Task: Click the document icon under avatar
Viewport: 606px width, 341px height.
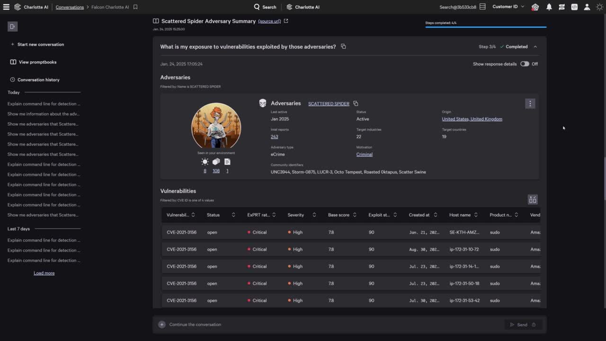Action: [x=227, y=162]
